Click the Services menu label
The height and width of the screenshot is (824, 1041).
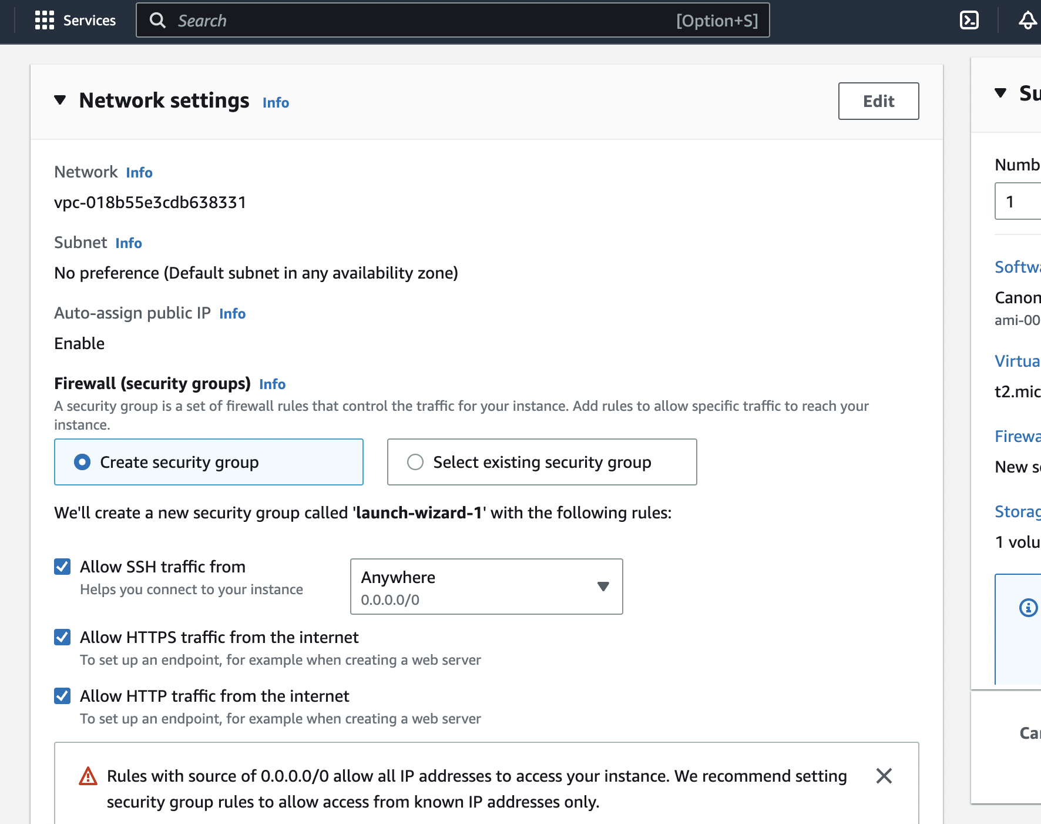(x=89, y=21)
